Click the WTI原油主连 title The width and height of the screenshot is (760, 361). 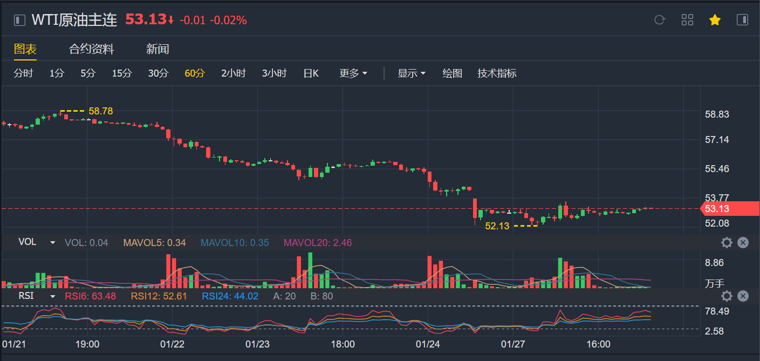(74, 20)
